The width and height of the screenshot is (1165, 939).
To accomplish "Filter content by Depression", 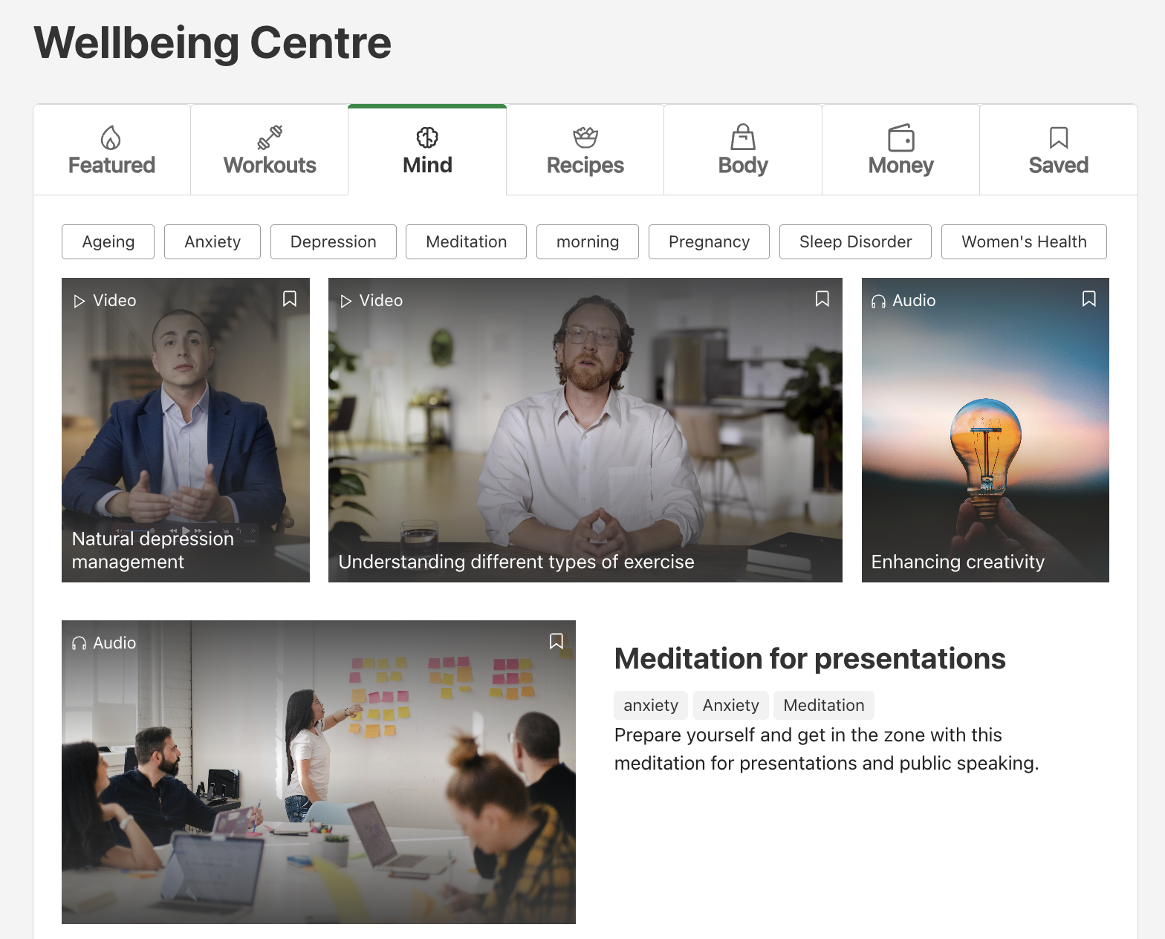I will pos(334,241).
